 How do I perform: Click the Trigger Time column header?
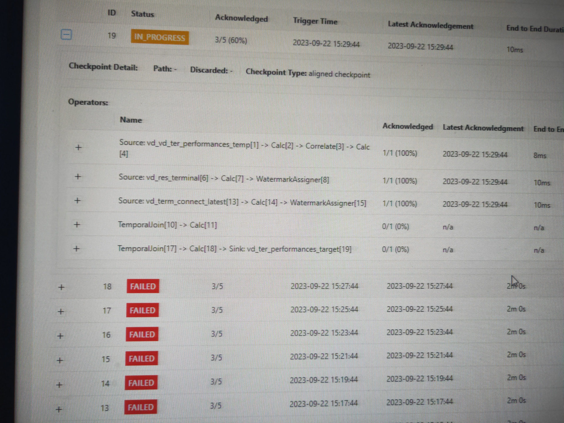tap(315, 21)
